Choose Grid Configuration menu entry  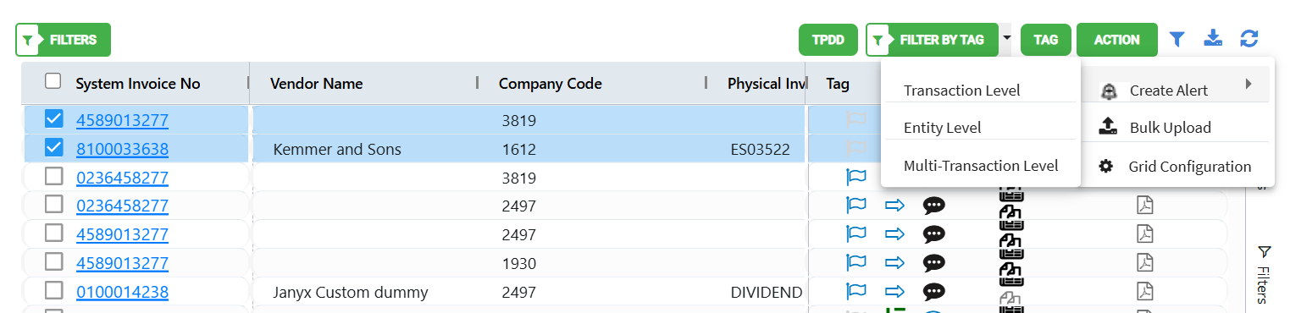click(x=1189, y=167)
